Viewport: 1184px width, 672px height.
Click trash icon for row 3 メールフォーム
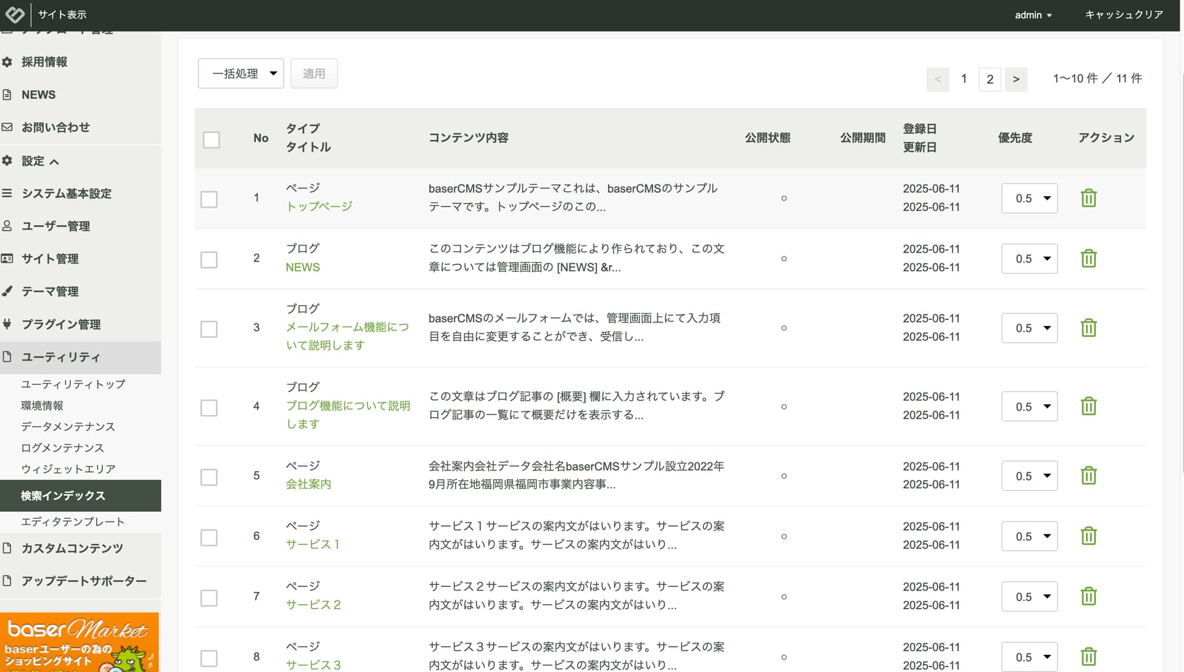1088,327
